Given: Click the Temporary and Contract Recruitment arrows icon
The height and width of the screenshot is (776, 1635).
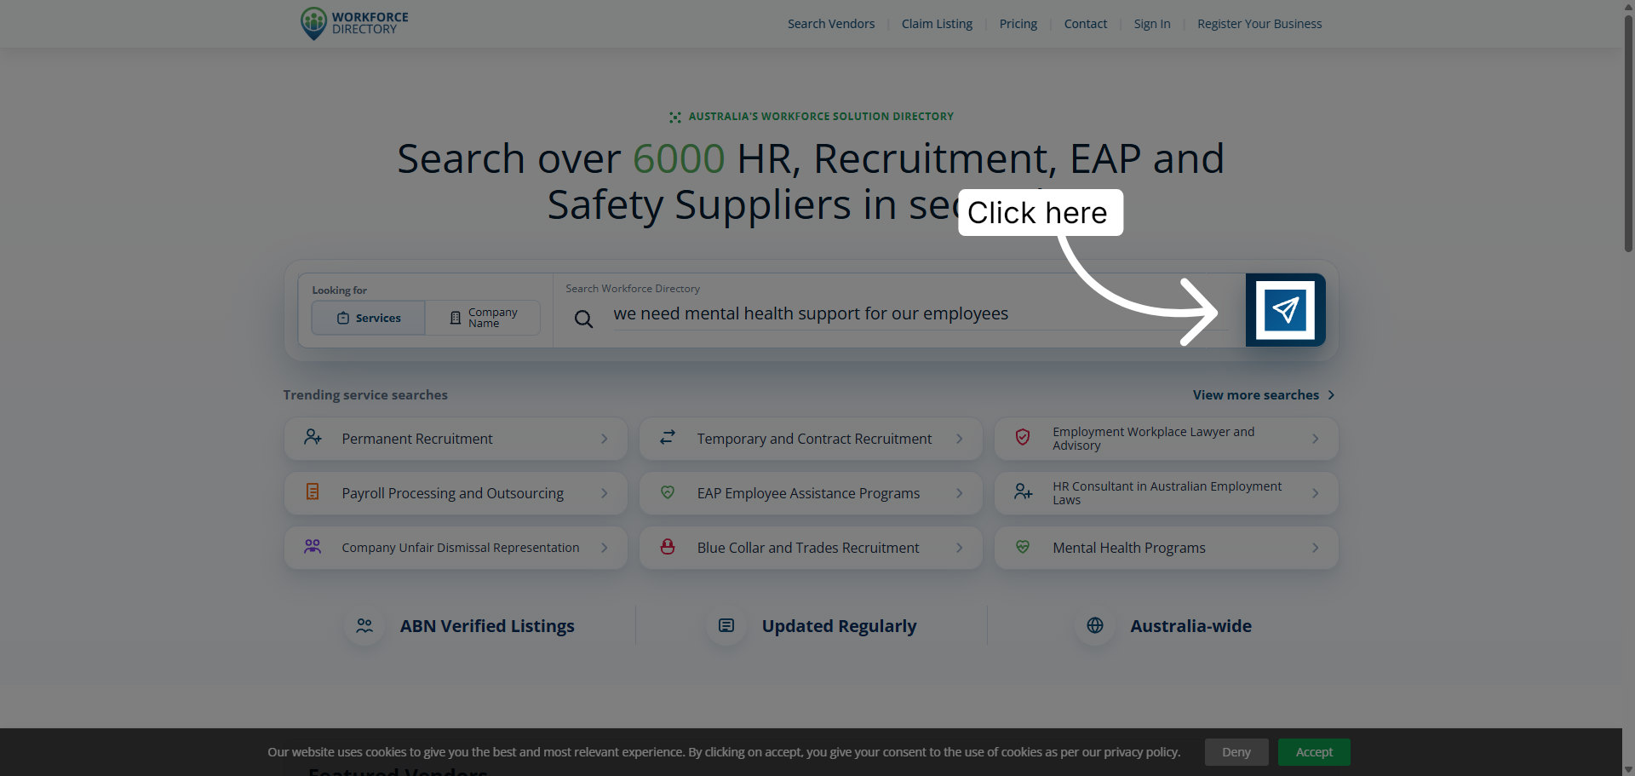Looking at the screenshot, I should [668, 438].
